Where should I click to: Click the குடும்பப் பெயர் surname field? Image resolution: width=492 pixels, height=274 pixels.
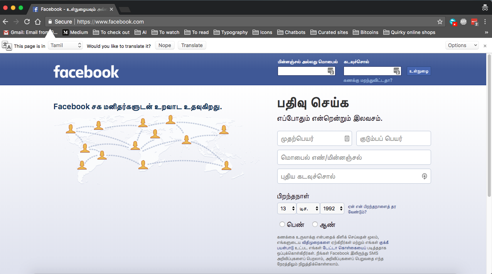tap(394, 139)
